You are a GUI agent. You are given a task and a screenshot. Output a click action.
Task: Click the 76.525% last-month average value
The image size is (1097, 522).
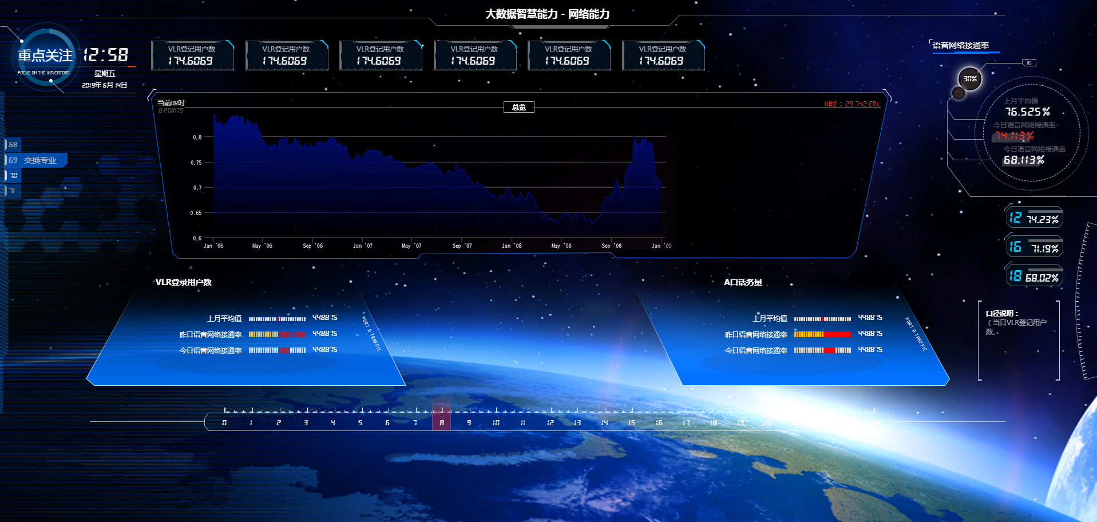[x=1028, y=112]
